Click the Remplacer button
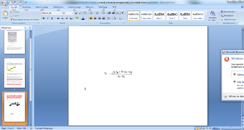 click(229, 16)
